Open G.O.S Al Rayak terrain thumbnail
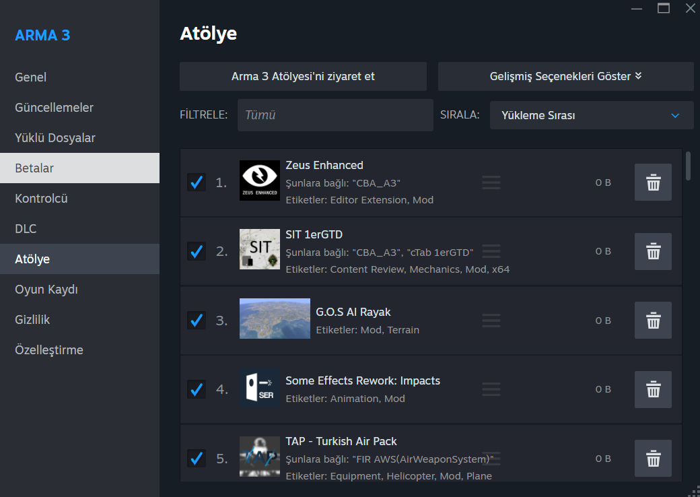This screenshot has height=497, width=700. coord(275,319)
